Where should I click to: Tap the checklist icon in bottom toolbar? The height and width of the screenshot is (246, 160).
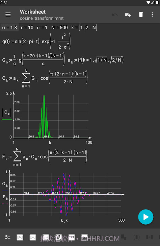click(x=8, y=237)
